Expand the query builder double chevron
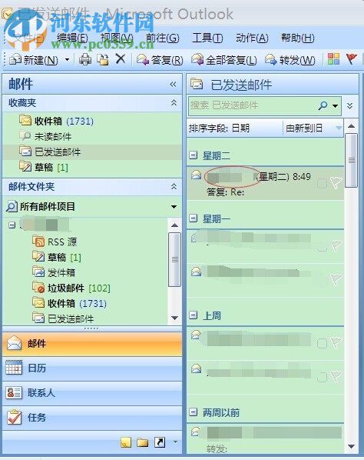This screenshot has height=460, width=364. coord(349,105)
